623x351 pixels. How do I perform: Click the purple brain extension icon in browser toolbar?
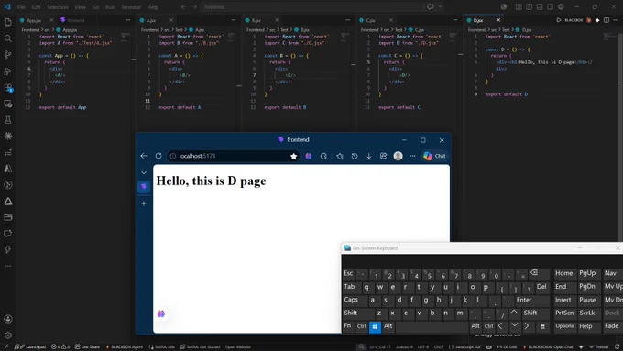click(x=309, y=156)
